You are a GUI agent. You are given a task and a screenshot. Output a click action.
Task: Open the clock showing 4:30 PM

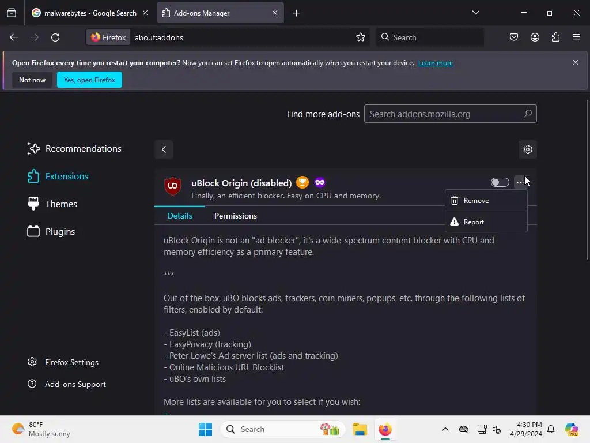[526, 429]
